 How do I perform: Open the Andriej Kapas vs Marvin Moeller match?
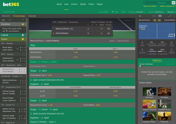(13, 92)
